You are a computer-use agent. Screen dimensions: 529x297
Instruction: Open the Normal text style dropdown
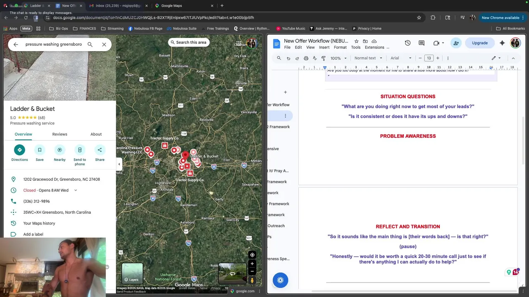pyautogui.click(x=368, y=58)
